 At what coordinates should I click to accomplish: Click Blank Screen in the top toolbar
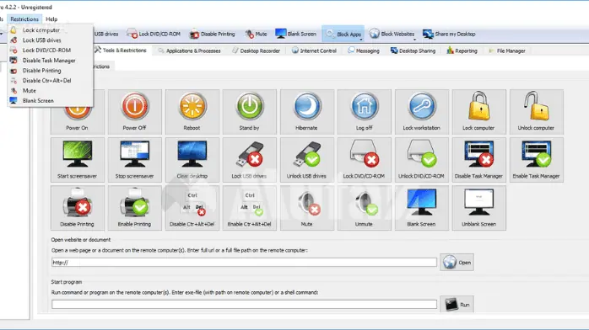point(296,34)
